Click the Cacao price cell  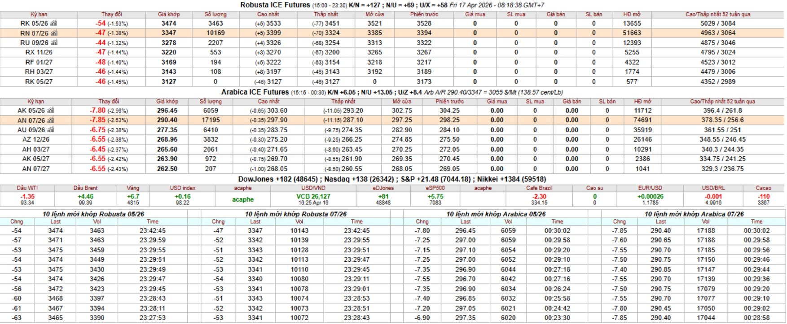763,197
